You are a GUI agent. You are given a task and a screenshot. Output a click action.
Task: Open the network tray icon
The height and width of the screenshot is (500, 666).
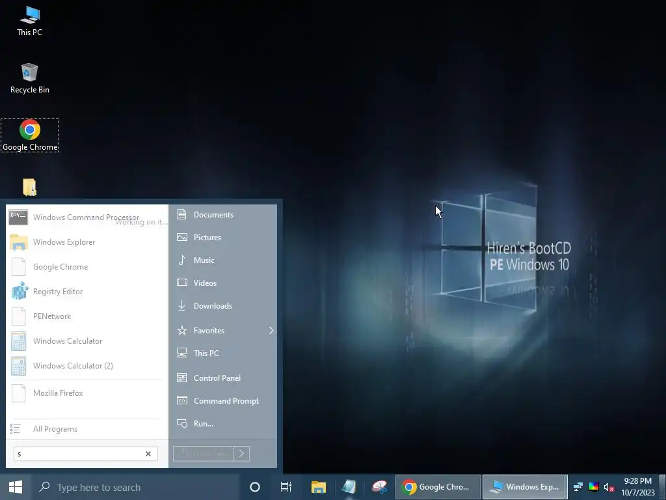tap(578, 487)
